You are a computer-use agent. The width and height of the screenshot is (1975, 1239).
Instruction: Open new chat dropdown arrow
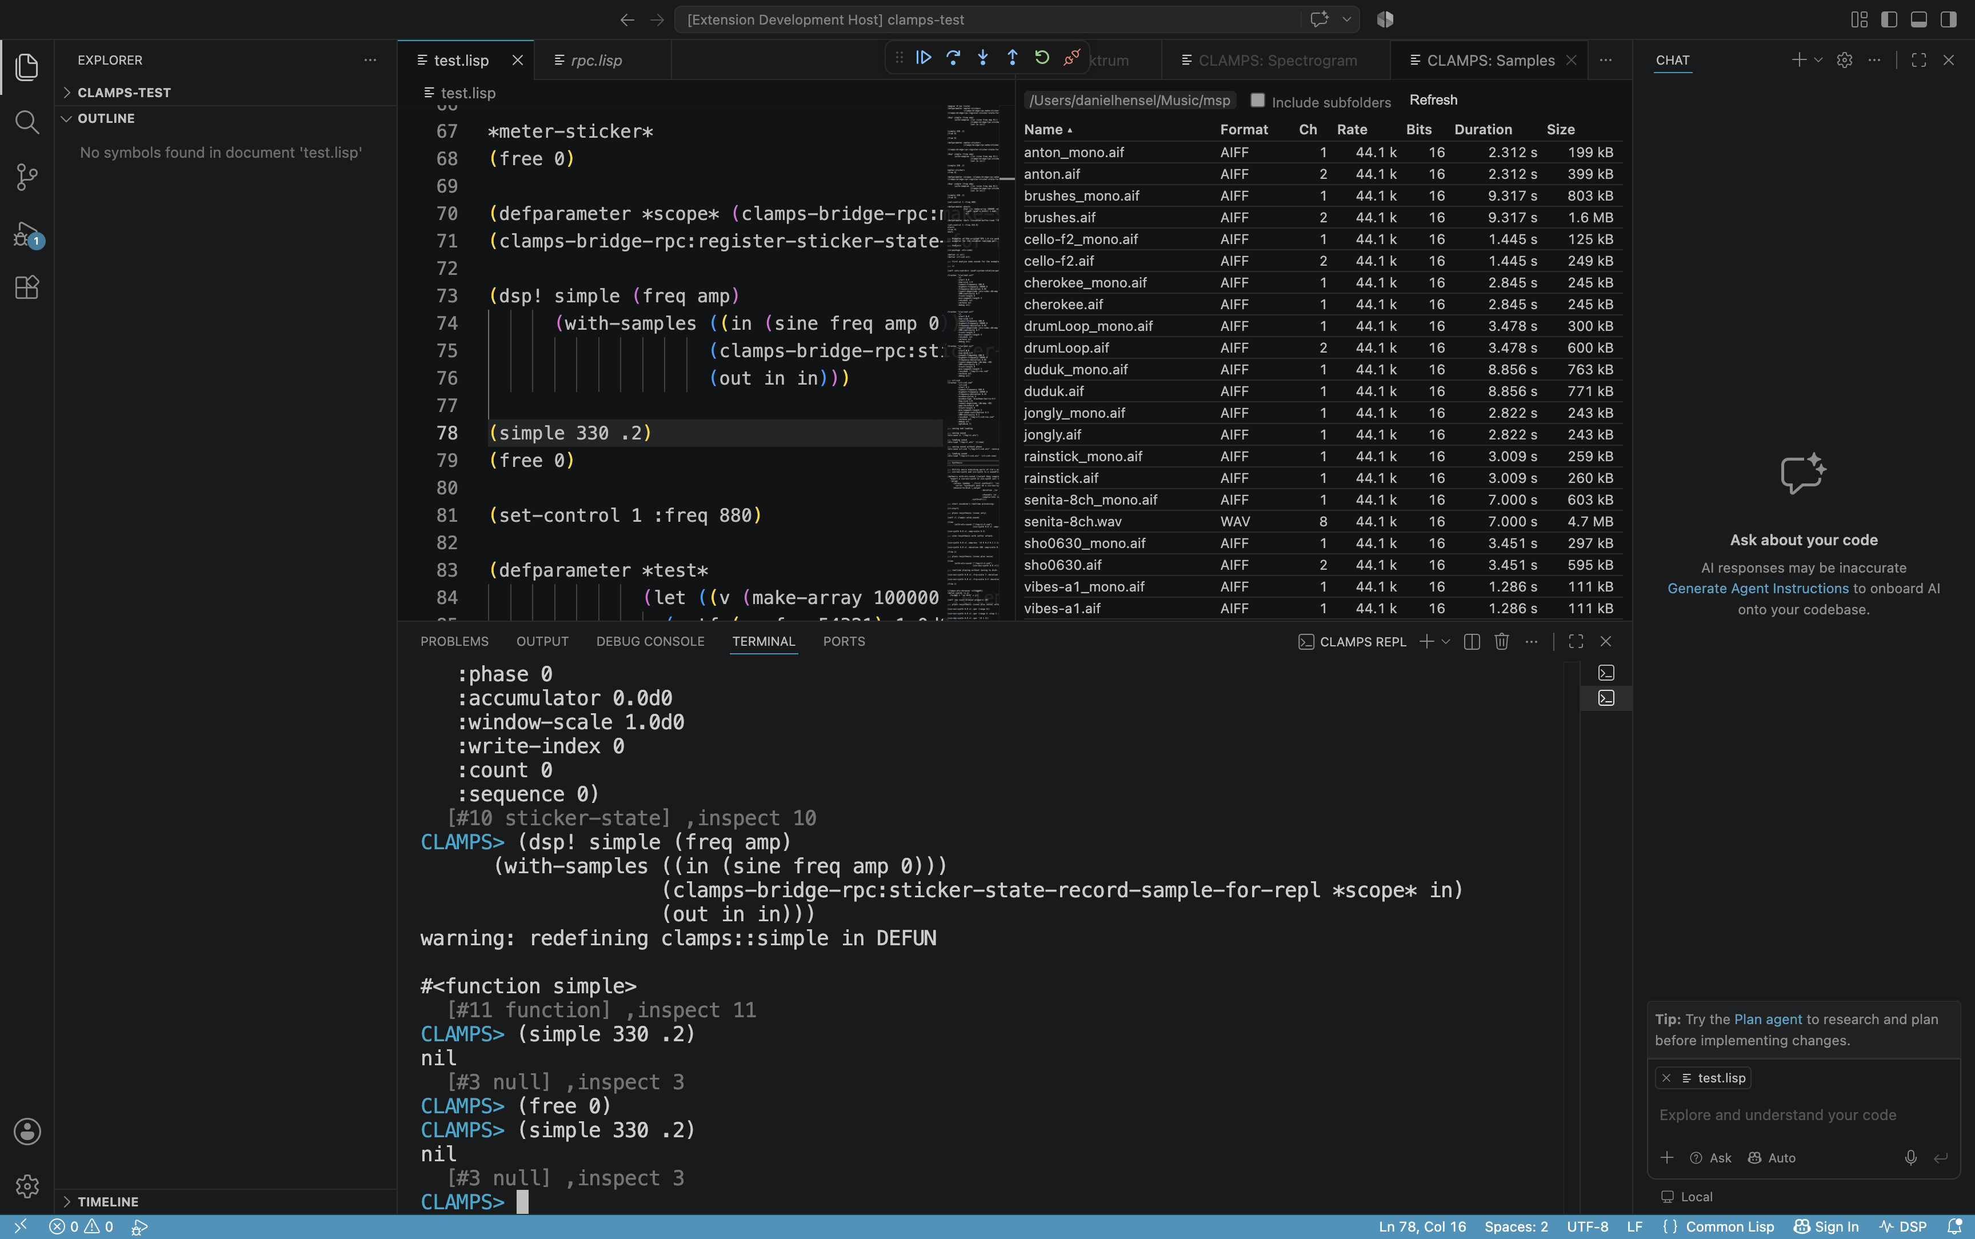click(1818, 60)
